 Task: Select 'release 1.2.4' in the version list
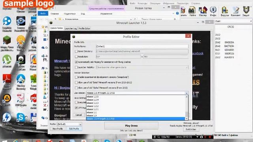[x=136, y=100]
